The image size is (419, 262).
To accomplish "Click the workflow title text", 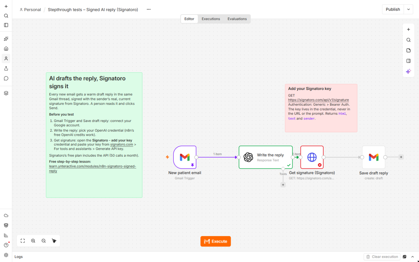I will tap(93, 10).
